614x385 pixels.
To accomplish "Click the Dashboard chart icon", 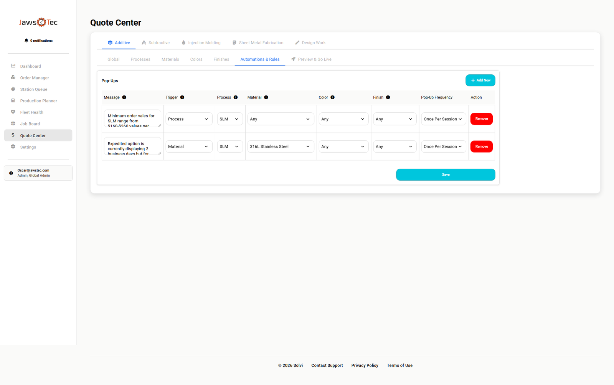I will tap(13, 66).
